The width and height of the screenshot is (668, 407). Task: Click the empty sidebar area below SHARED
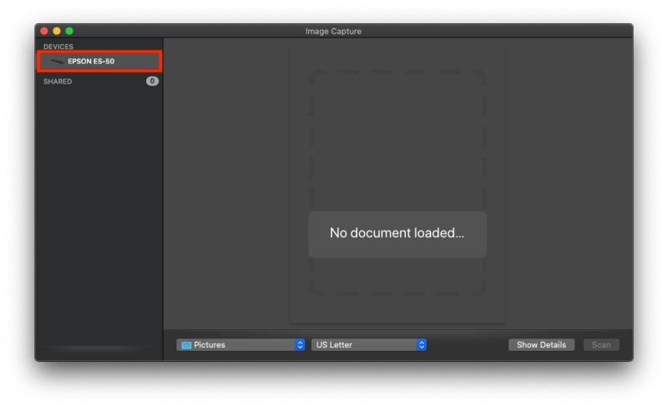99,209
